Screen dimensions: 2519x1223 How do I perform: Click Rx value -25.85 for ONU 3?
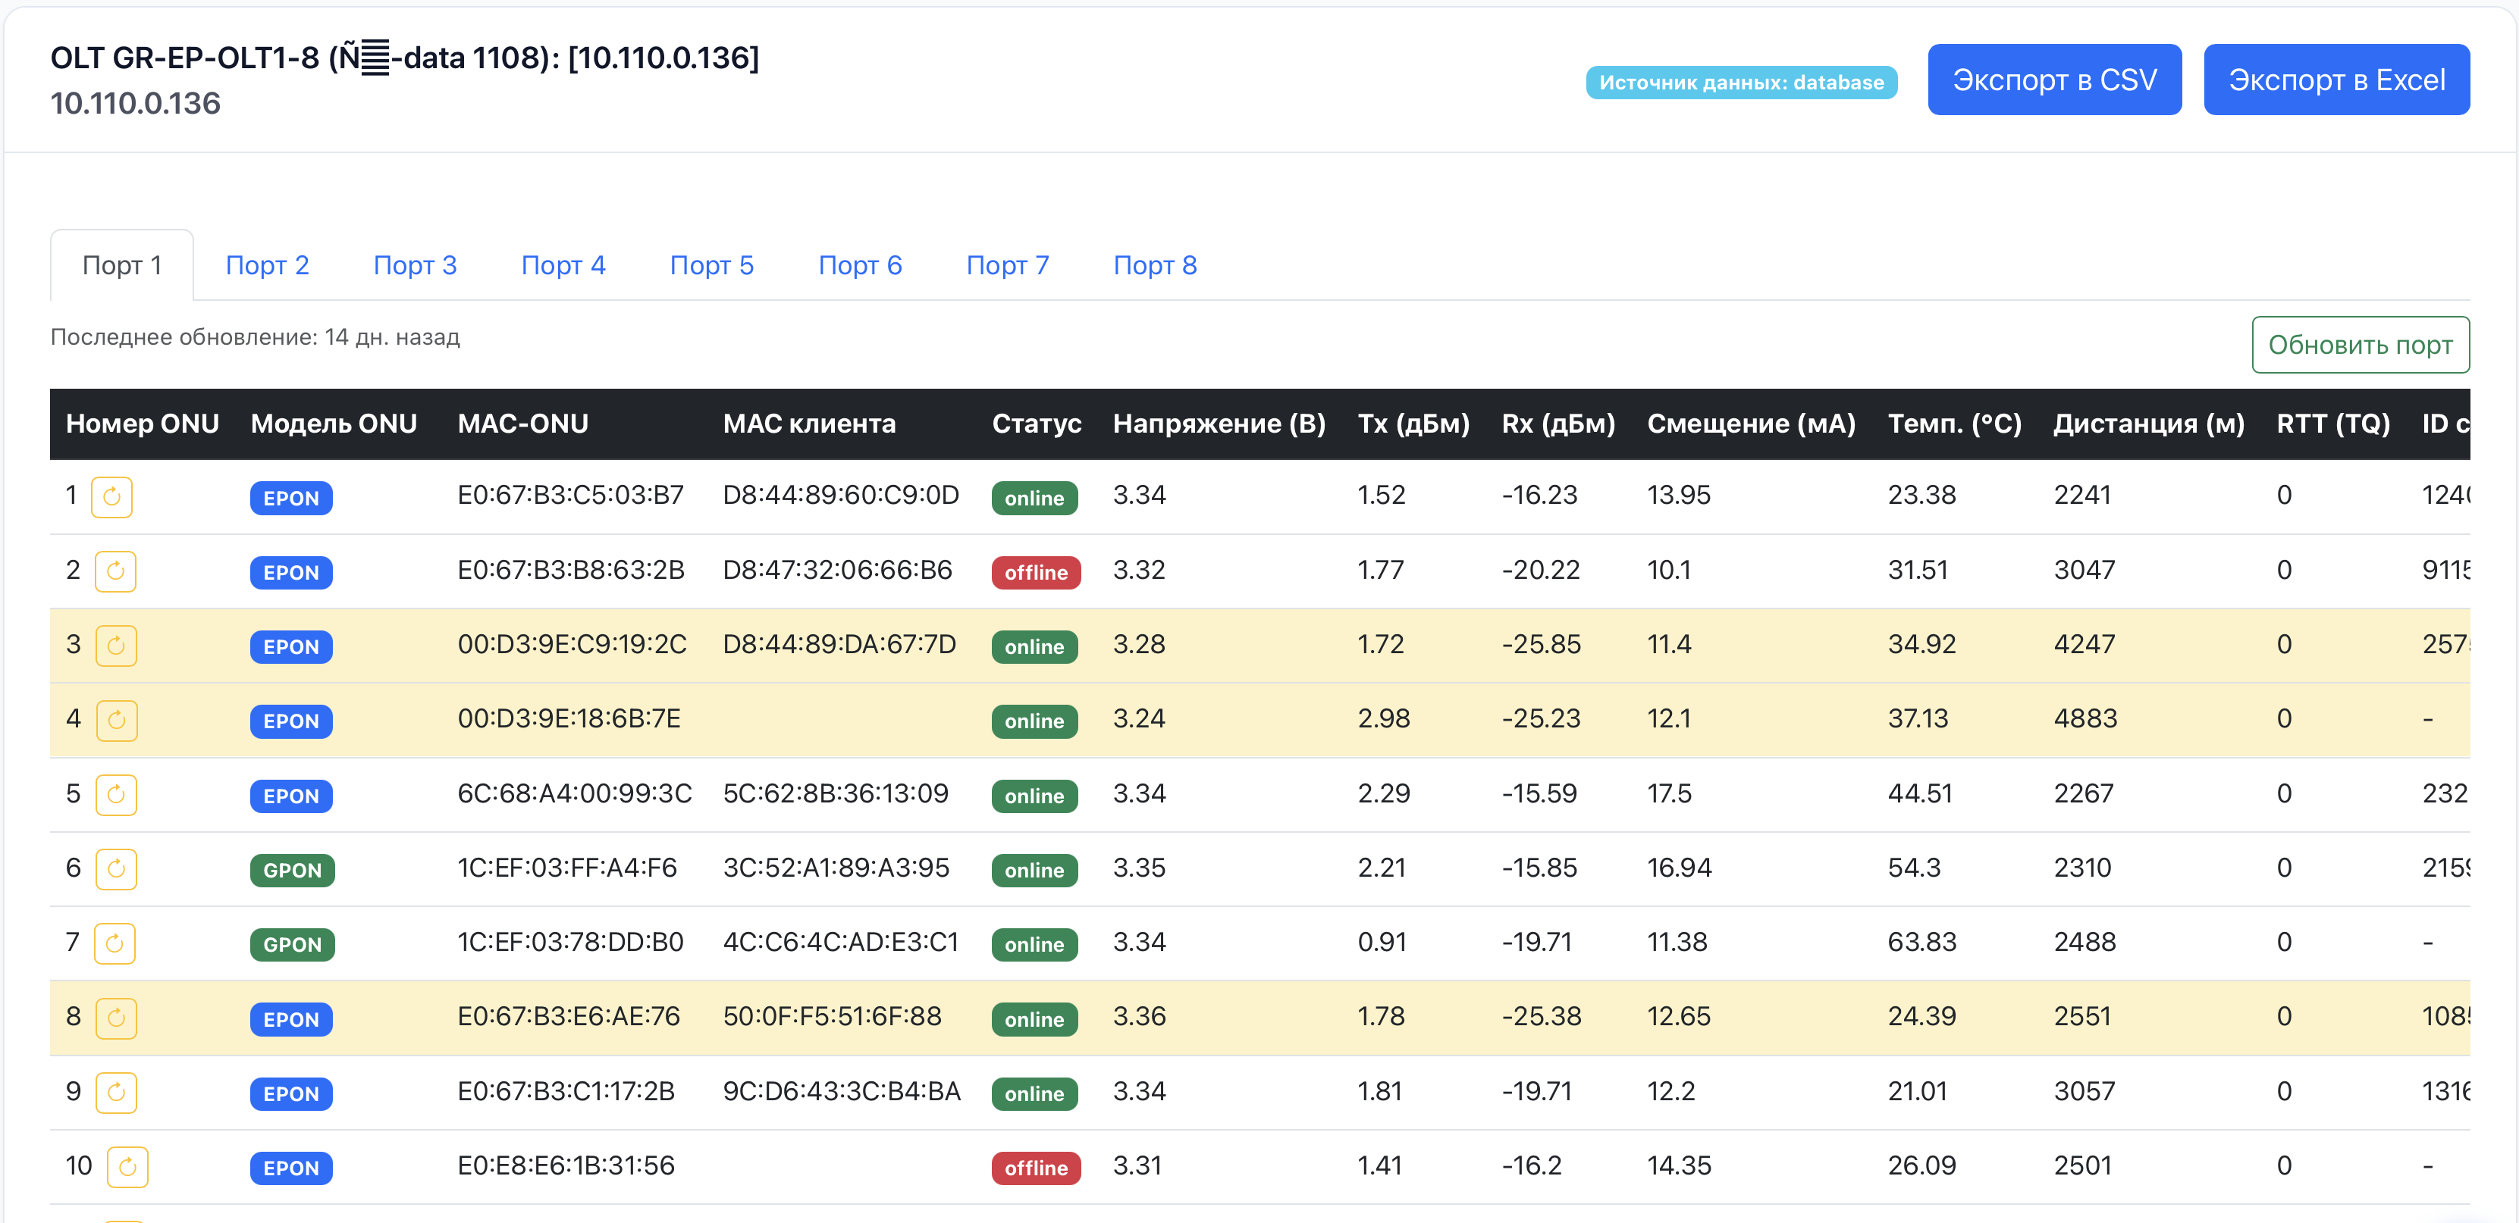click(x=1541, y=644)
